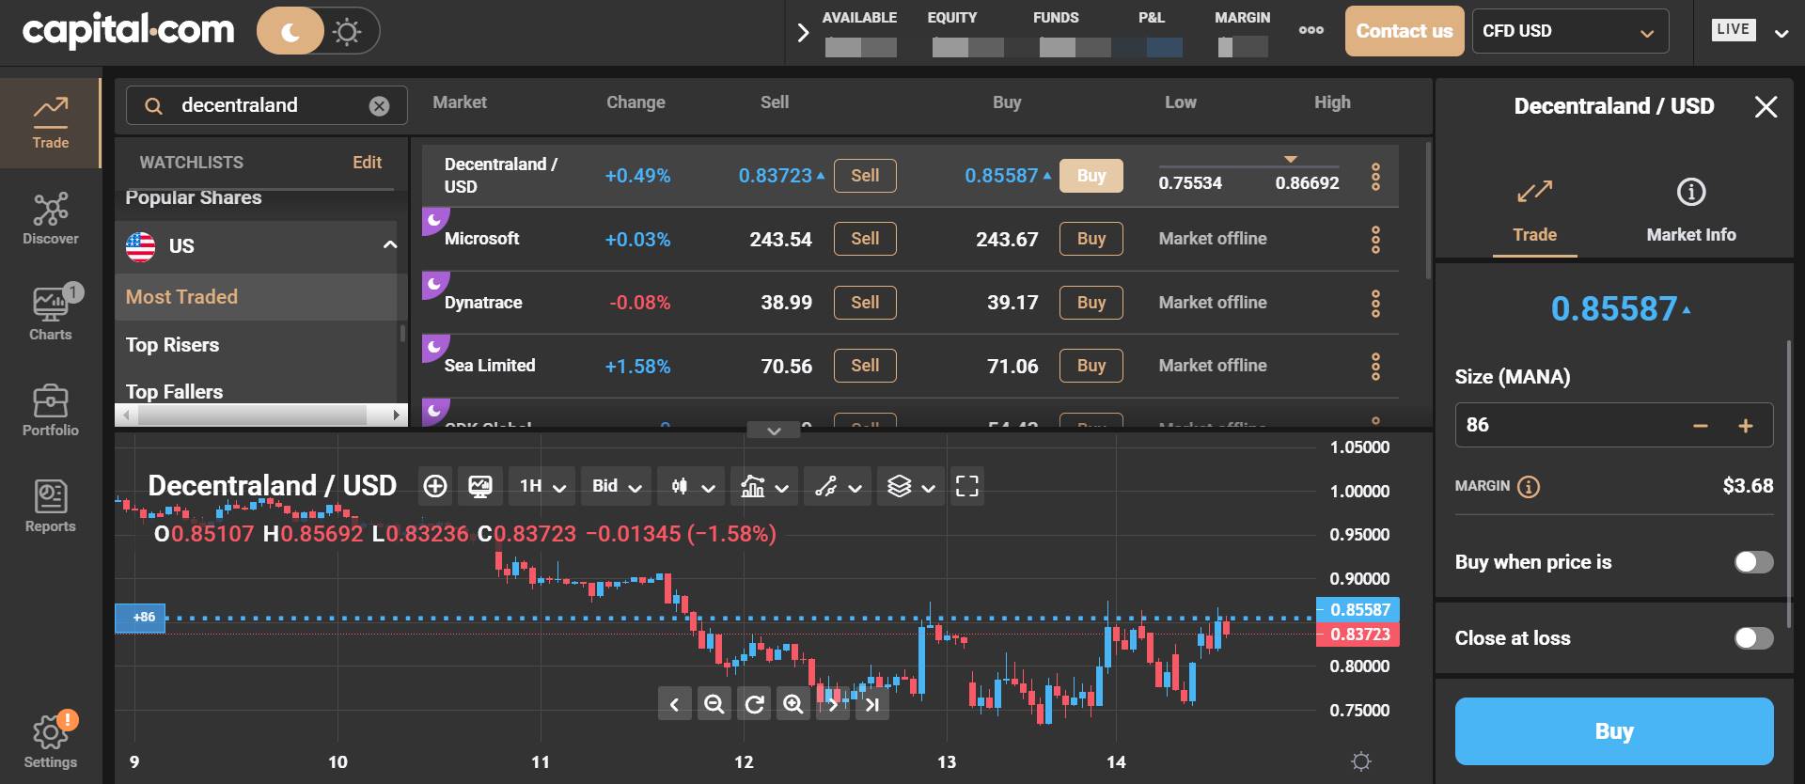Switch to the Market Info tab
This screenshot has width=1805, height=784.
(1690, 212)
